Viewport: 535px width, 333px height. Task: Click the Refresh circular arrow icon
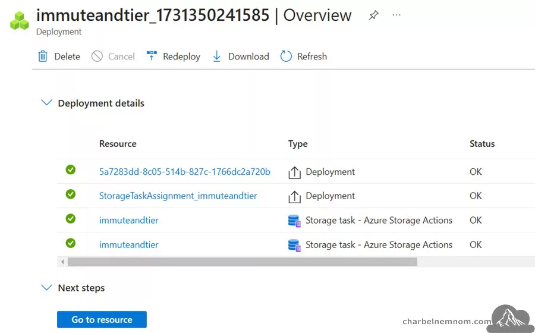pos(286,56)
